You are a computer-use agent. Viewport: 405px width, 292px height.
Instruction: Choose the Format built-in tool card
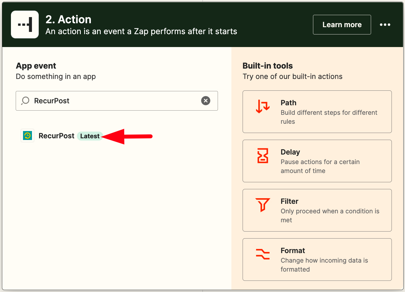[317, 260]
